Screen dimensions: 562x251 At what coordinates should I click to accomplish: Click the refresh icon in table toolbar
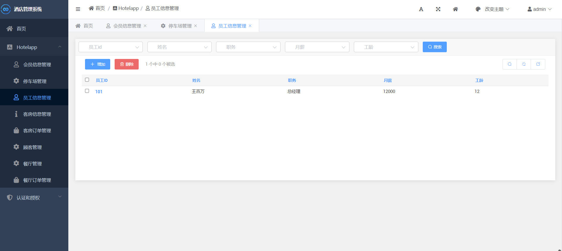coord(524,64)
